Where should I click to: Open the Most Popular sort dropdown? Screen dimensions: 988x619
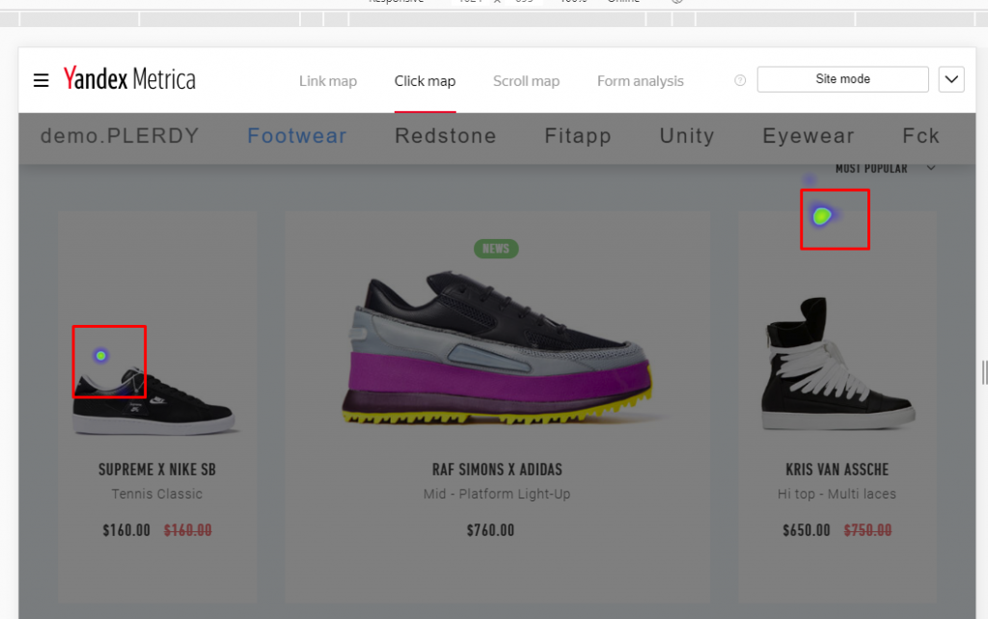tap(885, 168)
